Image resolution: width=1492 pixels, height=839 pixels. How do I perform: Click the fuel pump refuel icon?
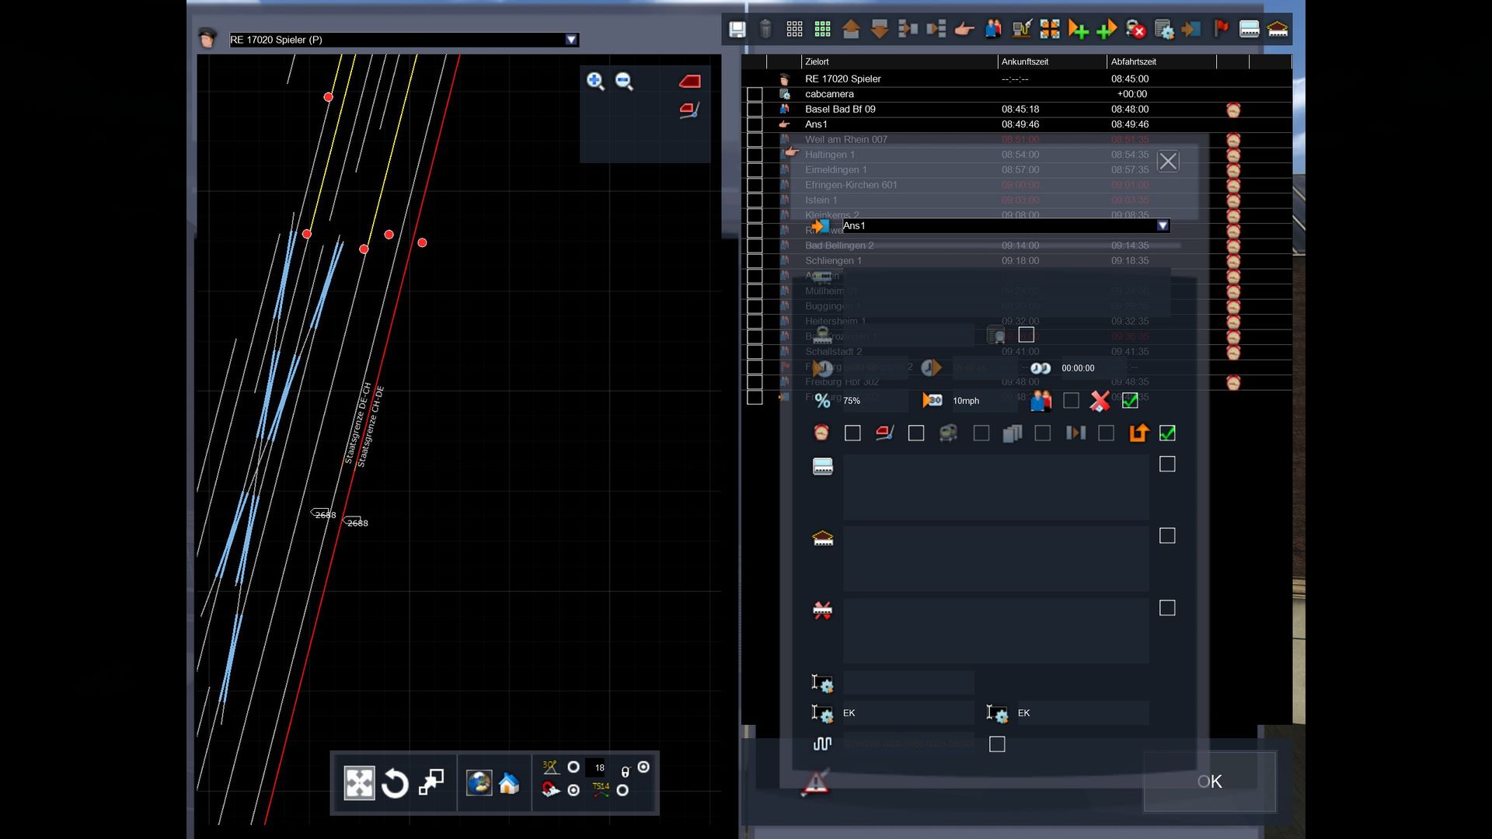click(1021, 30)
